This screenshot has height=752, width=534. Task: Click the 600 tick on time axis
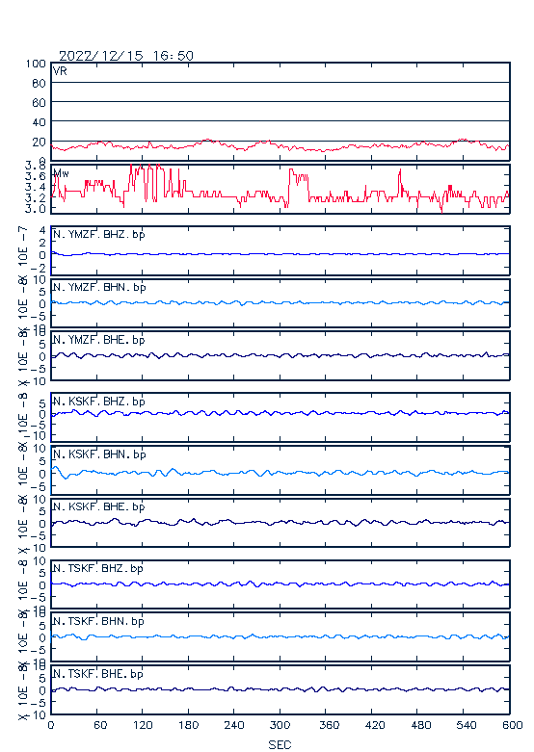click(x=512, y=725)
